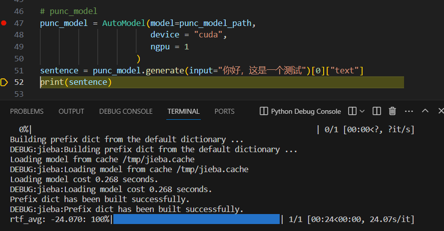Image resolution: width=444 pixels, height=231 pixels.
Task: Click line number 46 in the gutter
Action: 19,11
